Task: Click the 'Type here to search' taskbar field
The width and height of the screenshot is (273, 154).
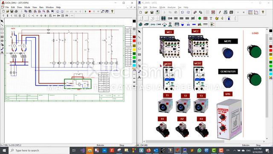Action: click(x=39, y=150)
